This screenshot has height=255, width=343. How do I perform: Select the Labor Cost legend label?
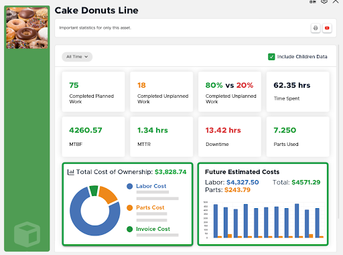151,186
